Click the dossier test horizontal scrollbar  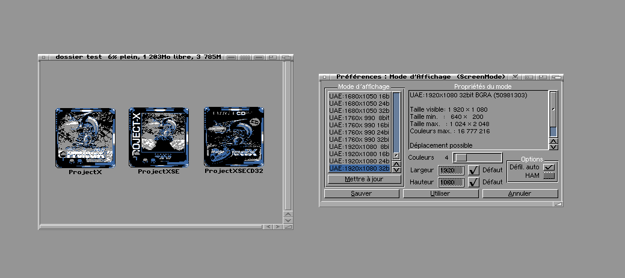click(151, 227)
